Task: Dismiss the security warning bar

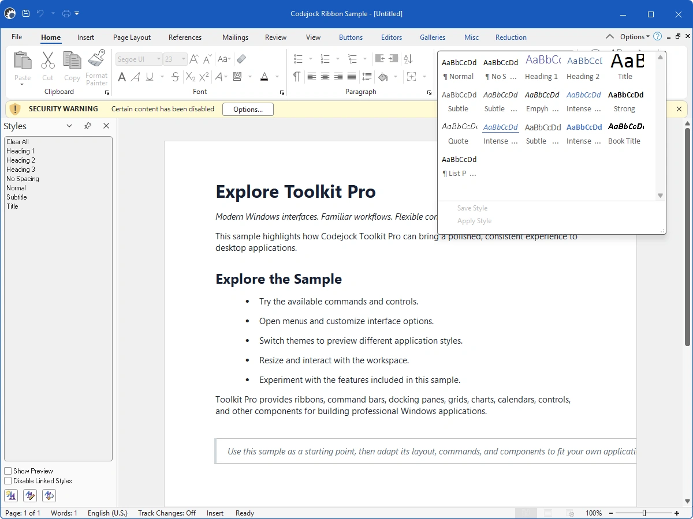Action: (679, 109)
